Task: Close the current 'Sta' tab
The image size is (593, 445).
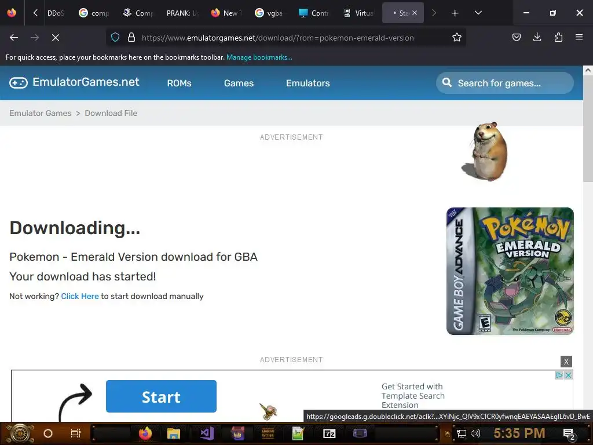Action: point(415,13)
